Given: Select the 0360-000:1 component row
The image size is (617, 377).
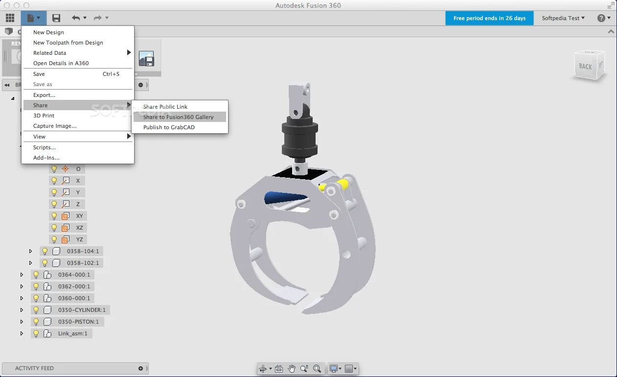Looking at the screenshot, I should (x=62, y=298).
